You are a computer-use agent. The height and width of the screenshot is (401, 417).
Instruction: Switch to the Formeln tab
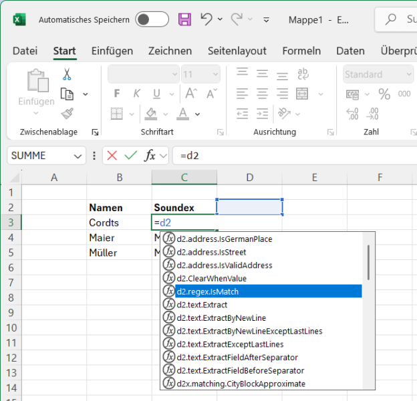coord(301,51)
